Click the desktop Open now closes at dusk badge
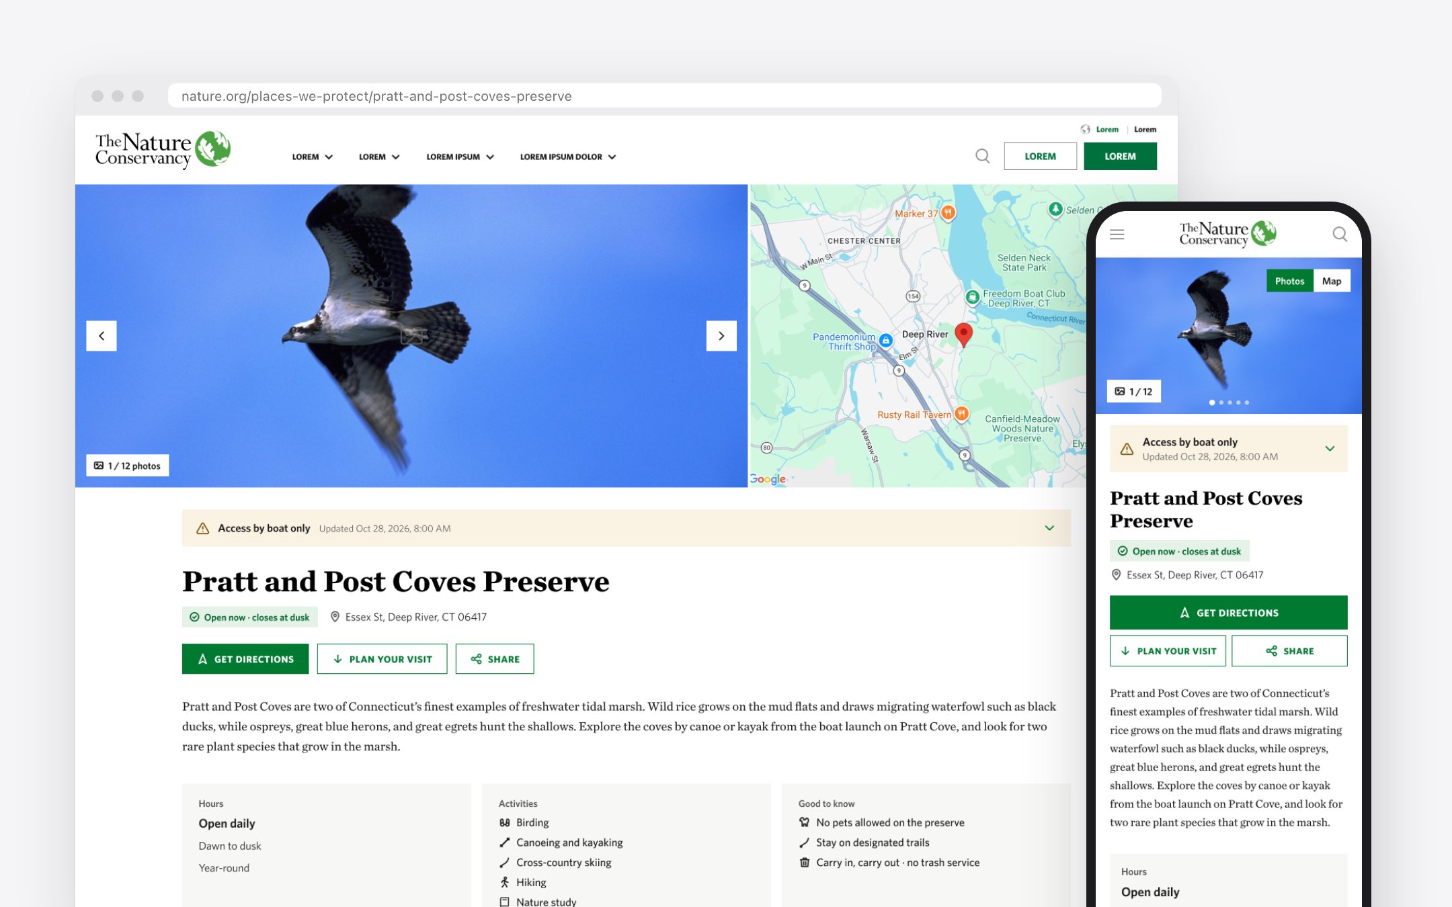The image size is (1452, 907). tap(249, 617)
